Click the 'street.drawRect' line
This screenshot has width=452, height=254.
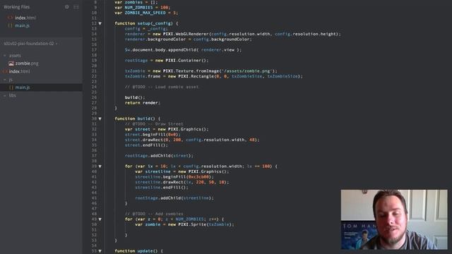(x=192, y=140)
